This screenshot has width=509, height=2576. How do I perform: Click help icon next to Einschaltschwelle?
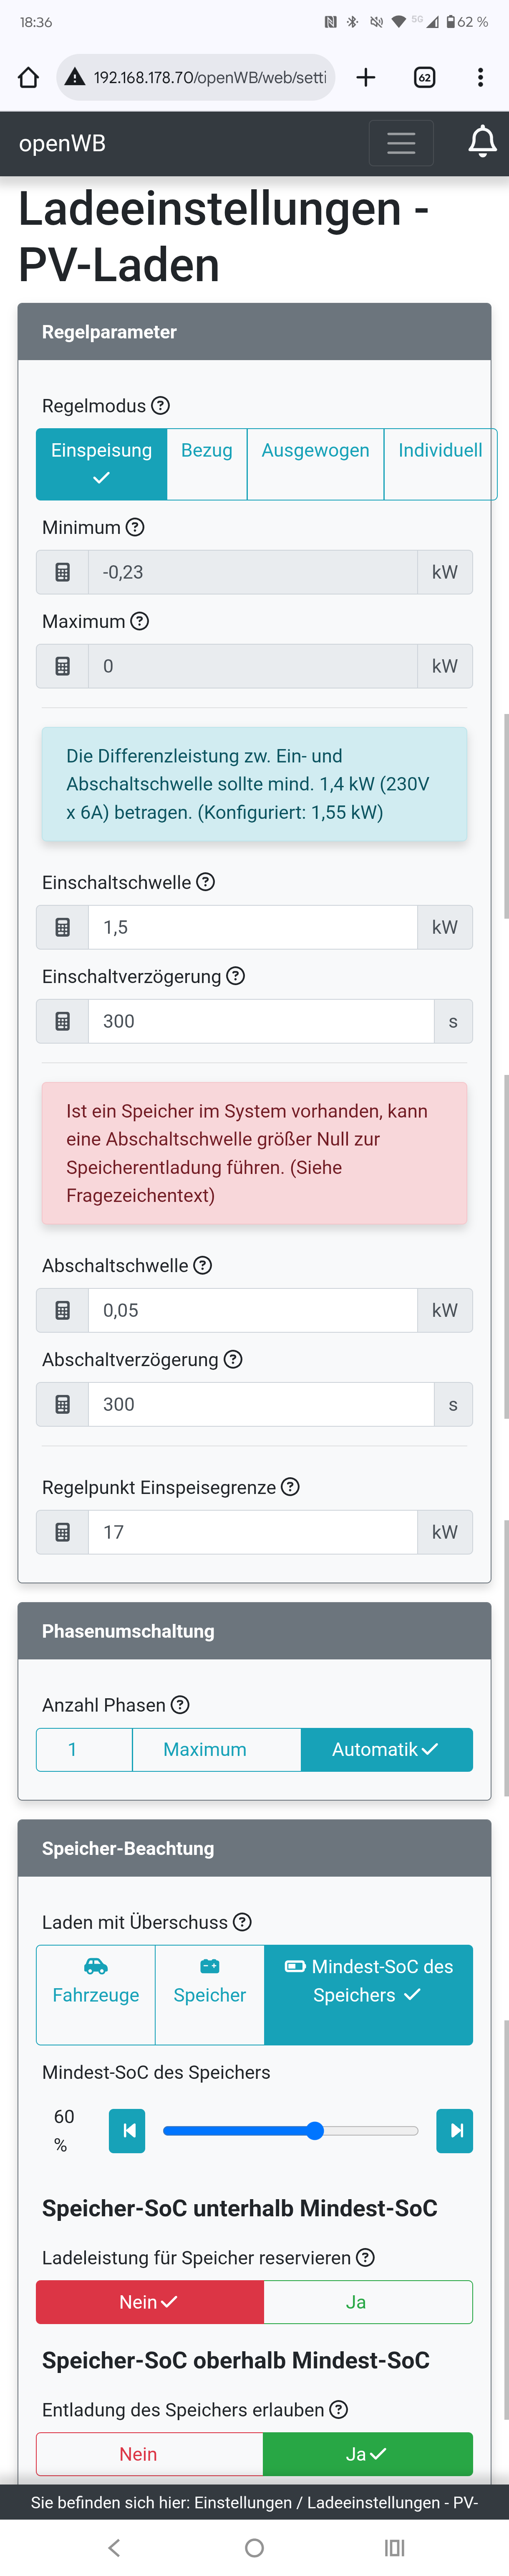click(x=206, y=882)
